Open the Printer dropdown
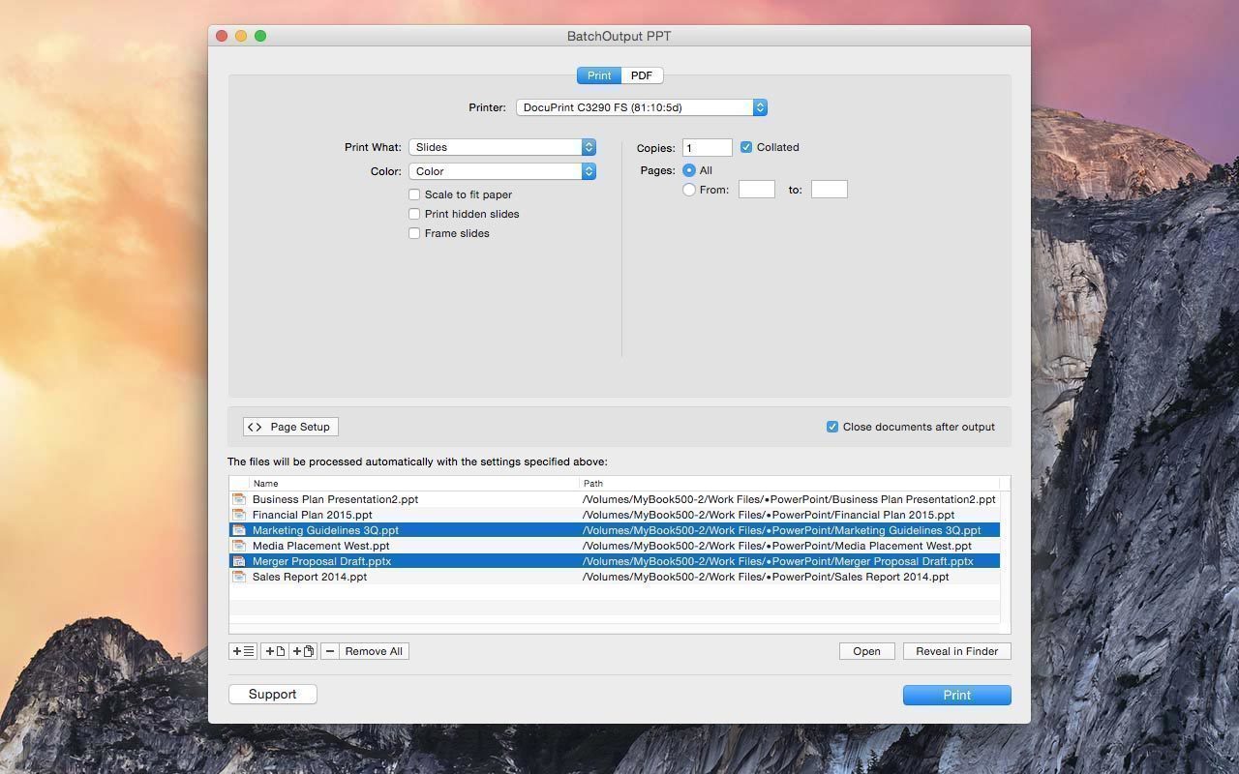1239x774 pixels. (x=642, y=107)
